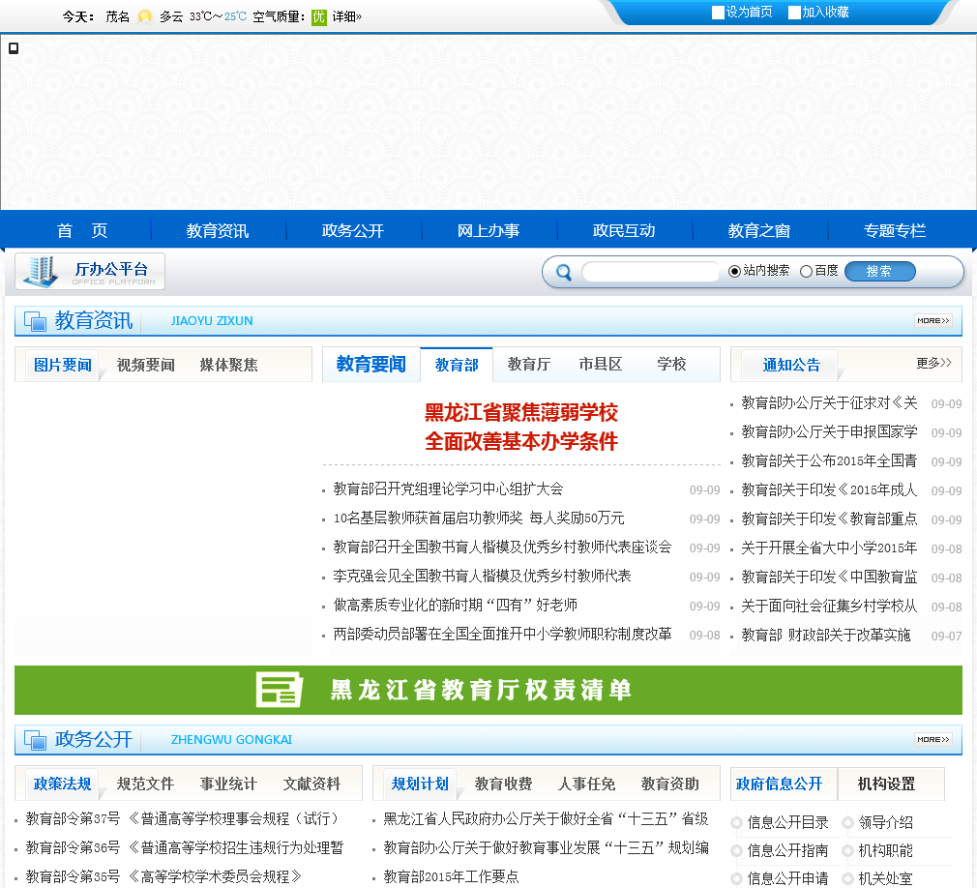Screen dimensions: 977x888
Task: Click the 政务公开 section header icon
Action: (x=36, y=740)
